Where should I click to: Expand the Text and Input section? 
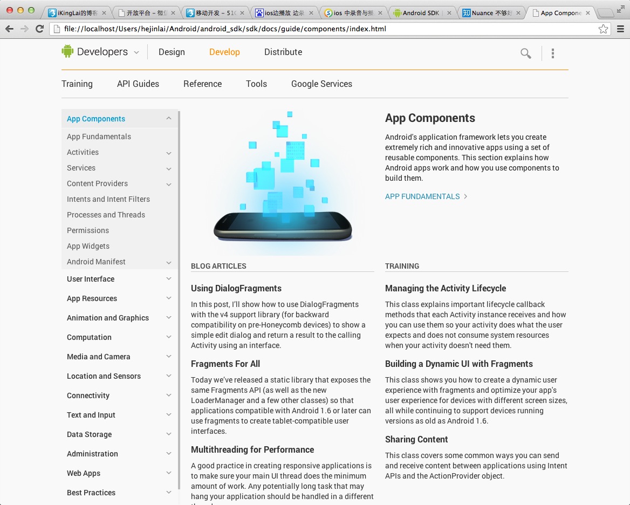(169, 414)
